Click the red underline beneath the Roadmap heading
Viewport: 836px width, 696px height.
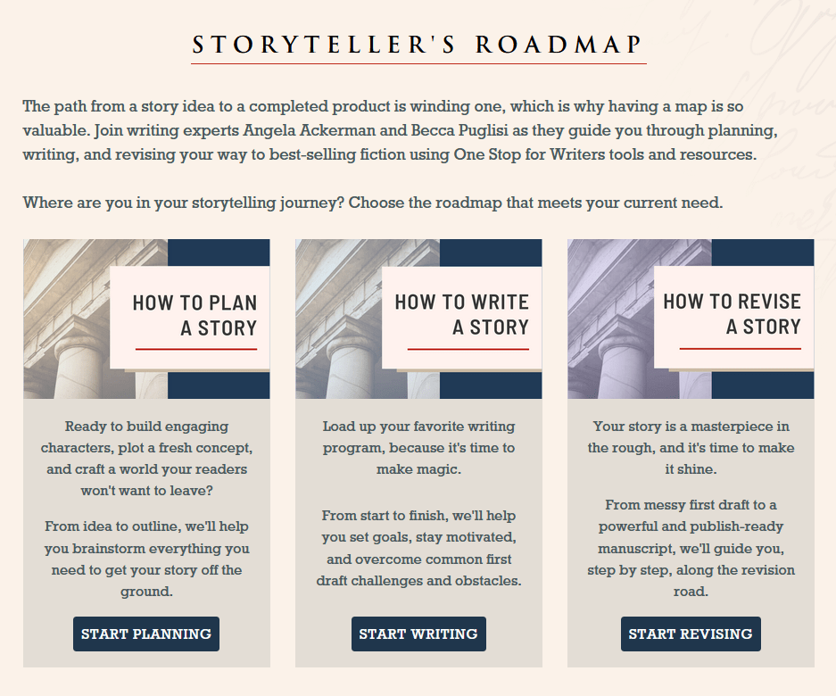tap(418, 63)
